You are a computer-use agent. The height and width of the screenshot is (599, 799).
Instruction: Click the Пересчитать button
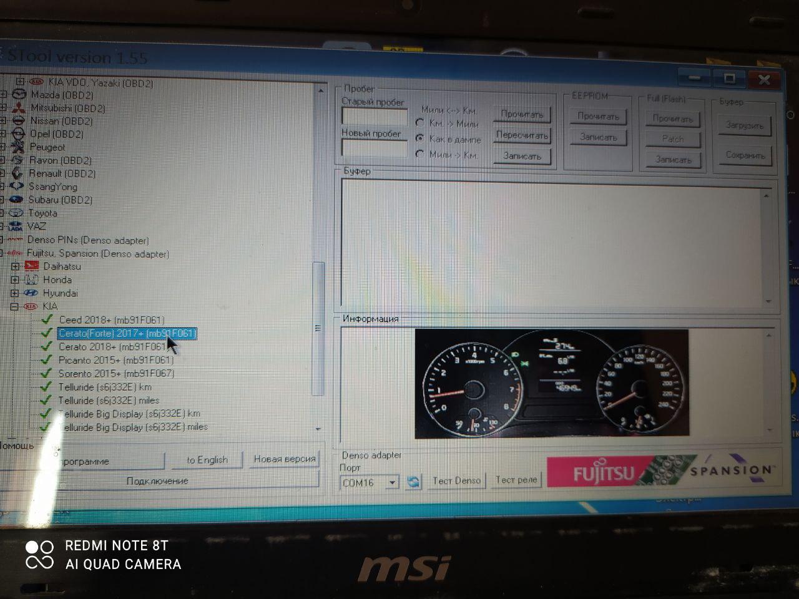point(522,135)
